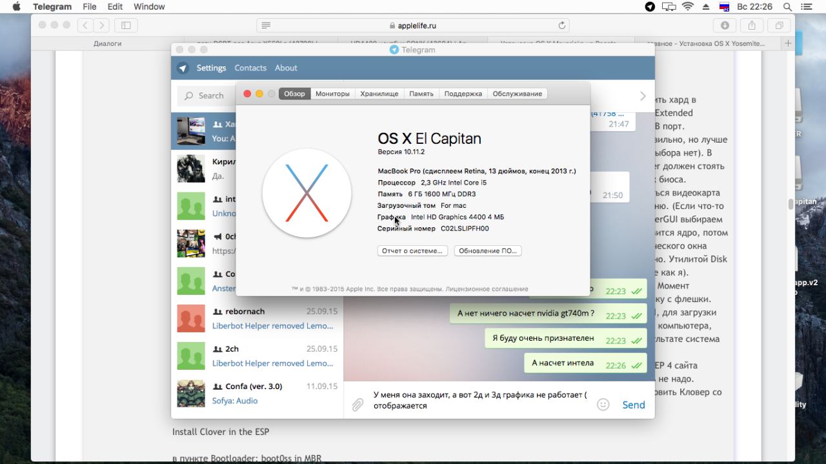Image resolution: width=826 pixels, height=464 pixels.
Task: Open the rebornach chat
Action: click(257, 318)
